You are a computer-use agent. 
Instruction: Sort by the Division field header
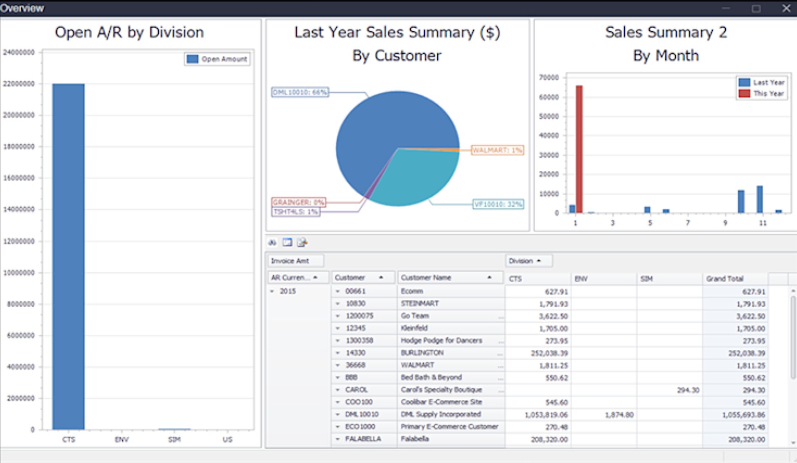[x=528, y=261]
